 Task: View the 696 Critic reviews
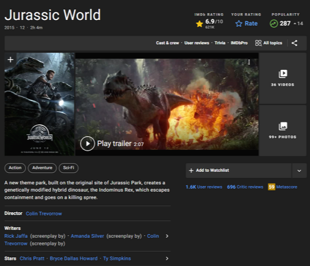coord(245,187)
